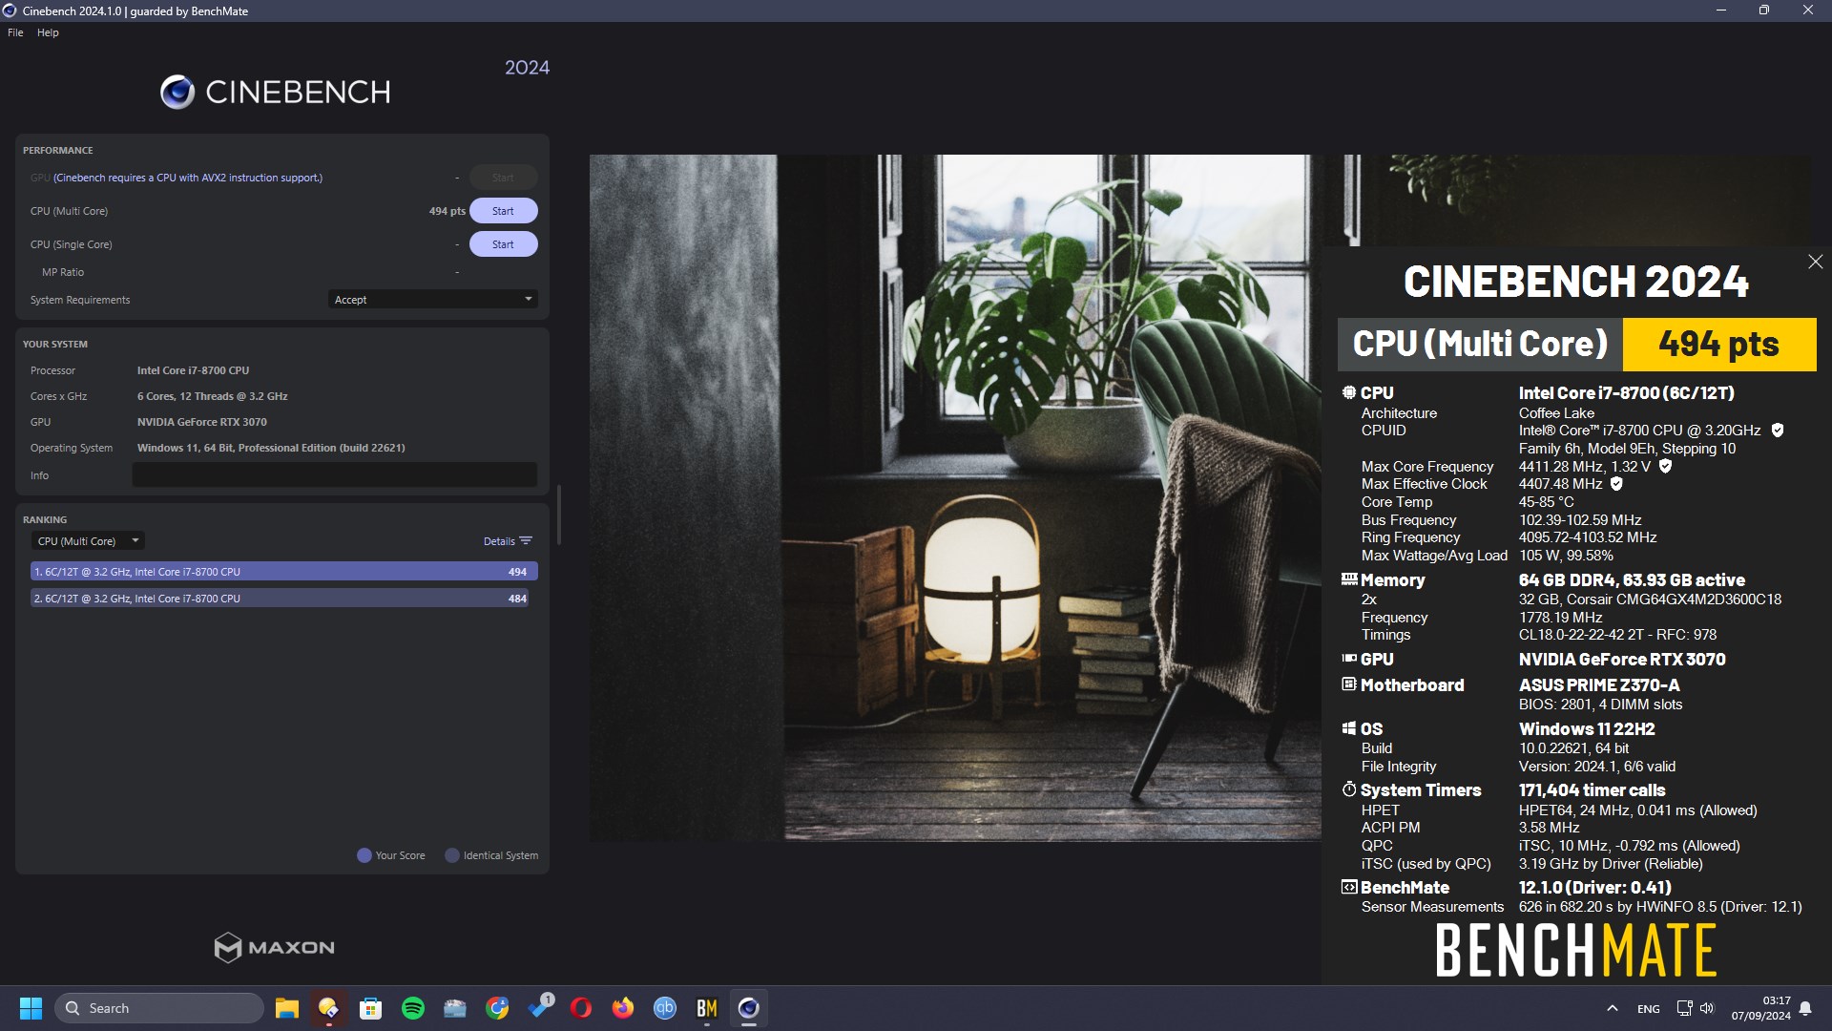Click the 6 Cores, 12 Threads @ 3.2 GHz text

212,396
